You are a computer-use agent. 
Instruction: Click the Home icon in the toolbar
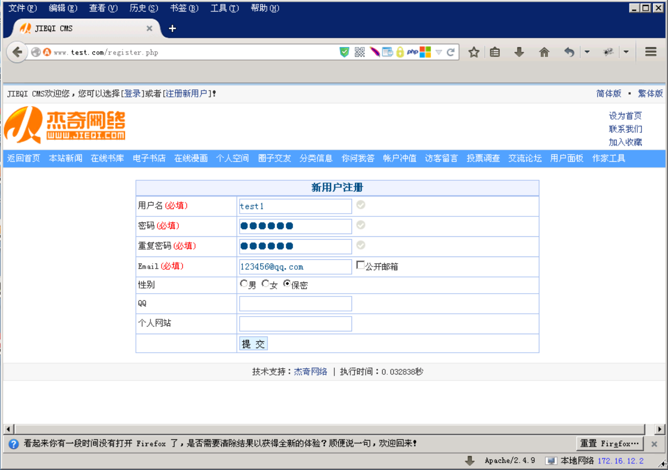coord(544,52)
